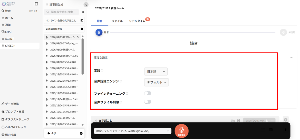Click the 議事録生成を検索 search field
This screenshot has width=300, height=140.
[x=61, y=12]
